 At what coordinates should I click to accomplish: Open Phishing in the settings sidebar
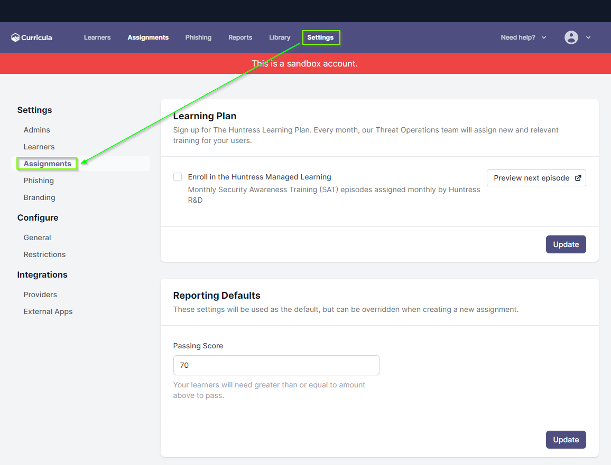(39, 181)
